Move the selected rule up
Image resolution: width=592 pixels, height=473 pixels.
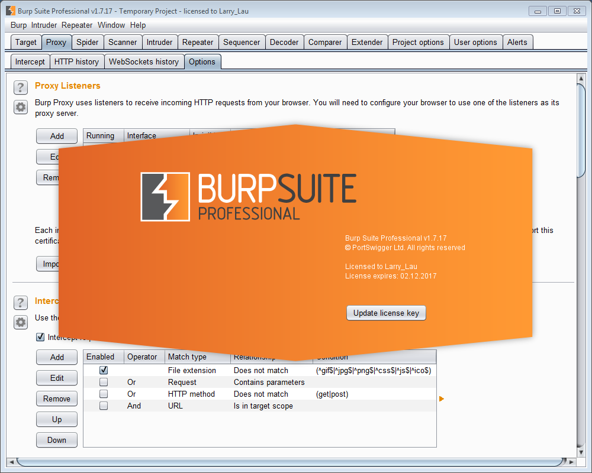56,419
